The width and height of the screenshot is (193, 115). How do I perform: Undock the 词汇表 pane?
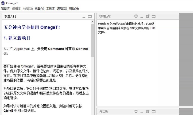click(x=148, y=111)
